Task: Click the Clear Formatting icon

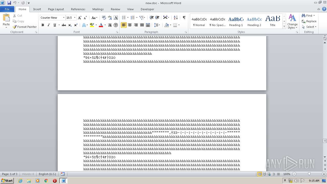Action: pos(104,18)
